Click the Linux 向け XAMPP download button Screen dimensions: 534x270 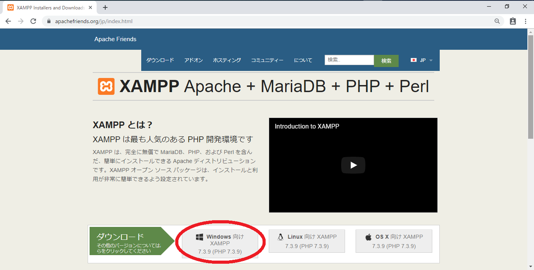coord(307,241)
